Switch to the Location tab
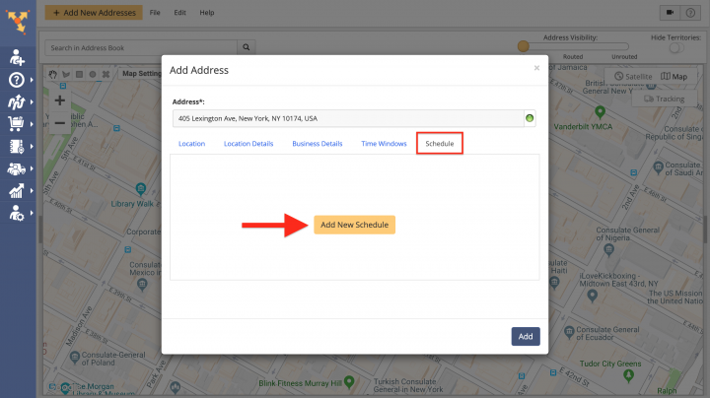Screen dimensions: 710x398 point(191,144)
